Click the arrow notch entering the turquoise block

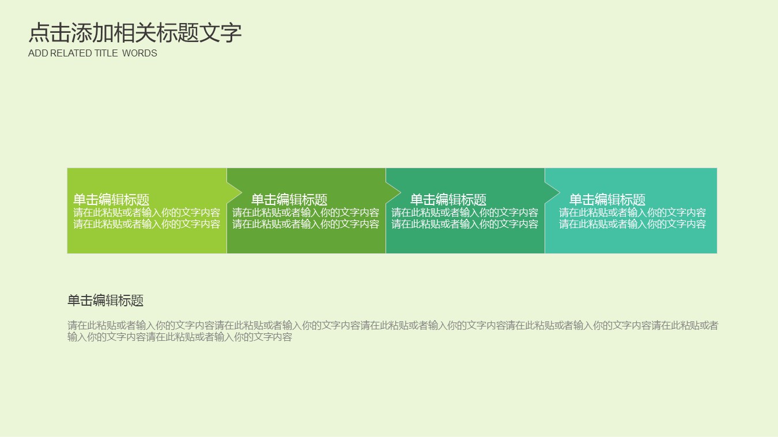553,191
